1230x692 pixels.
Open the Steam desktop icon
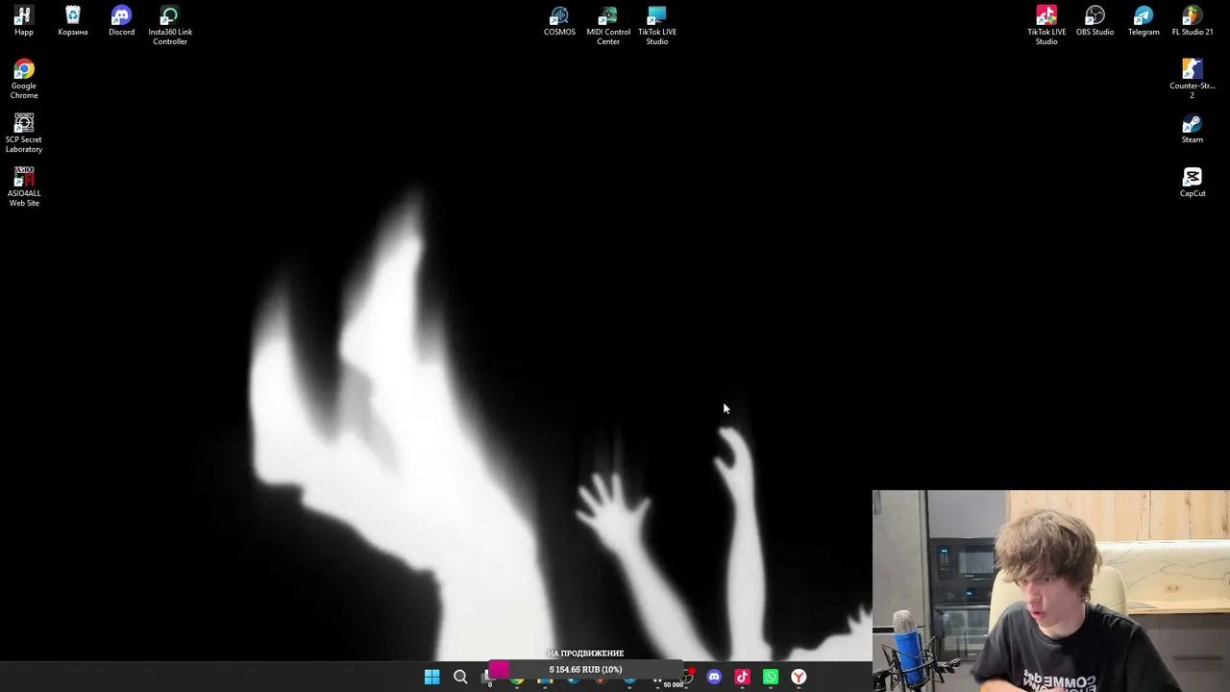(x=1193, y=129)
